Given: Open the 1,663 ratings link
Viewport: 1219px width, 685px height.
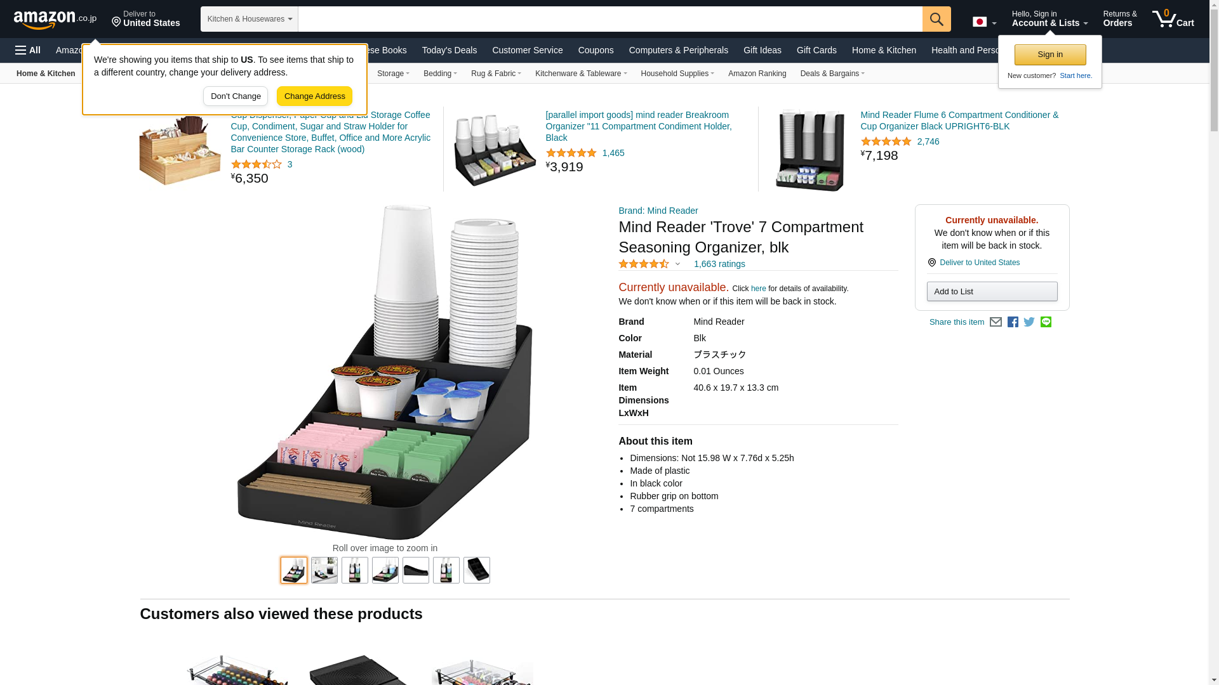Looking at the screenshot, I should tap(719, 264).
